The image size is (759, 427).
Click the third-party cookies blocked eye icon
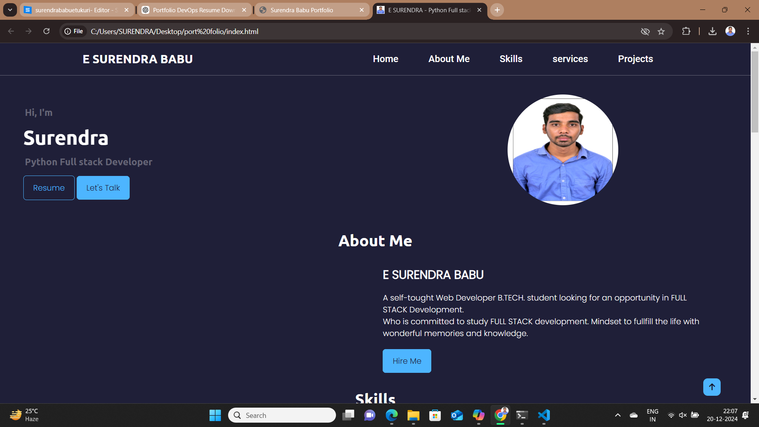coord(645,31)
